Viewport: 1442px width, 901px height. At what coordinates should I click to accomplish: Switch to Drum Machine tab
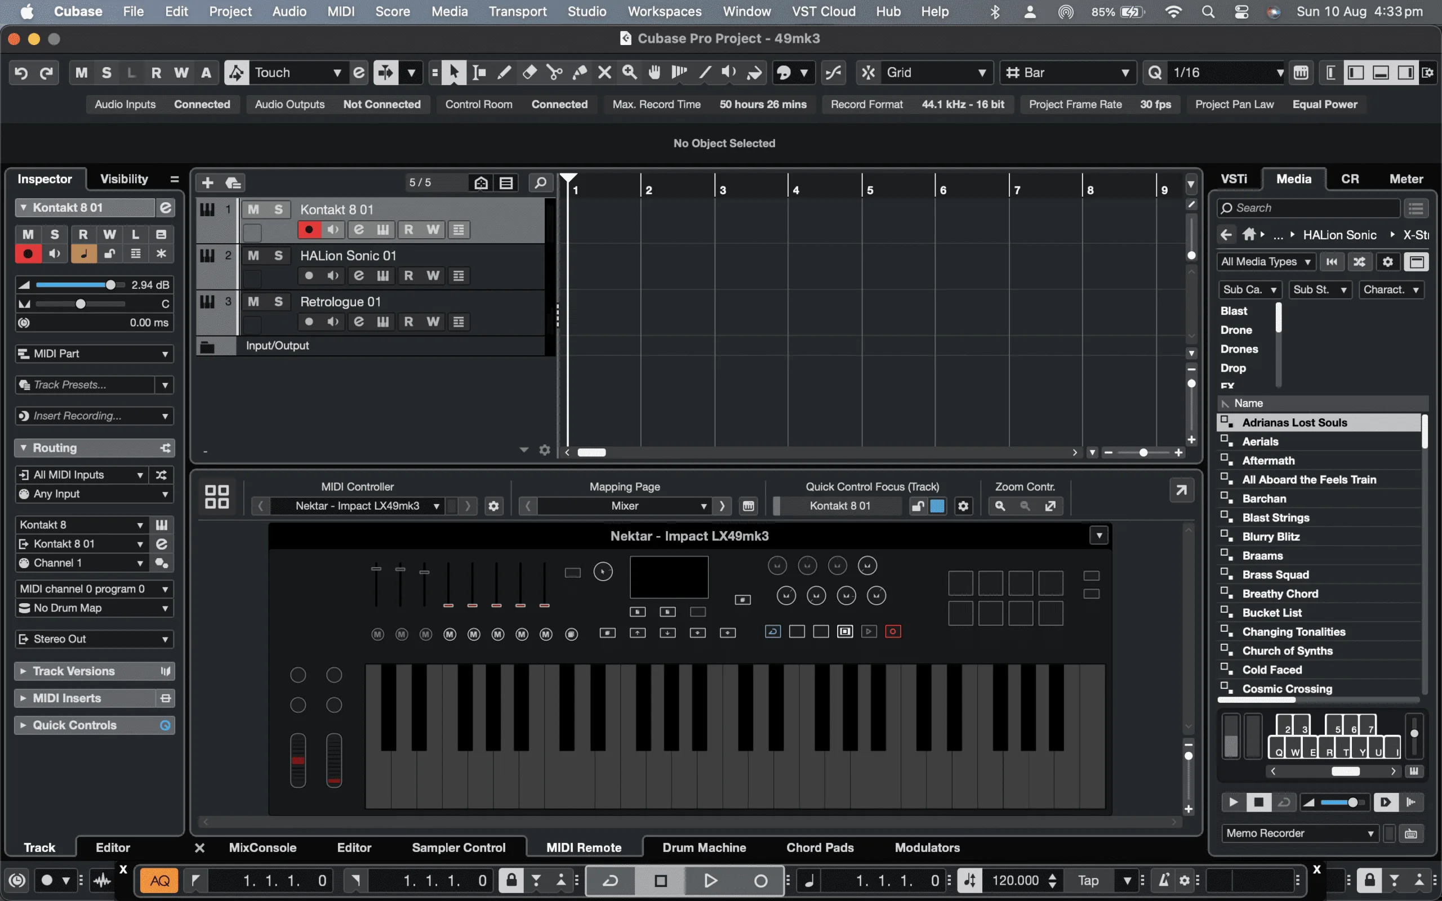[x=704, y=848]
